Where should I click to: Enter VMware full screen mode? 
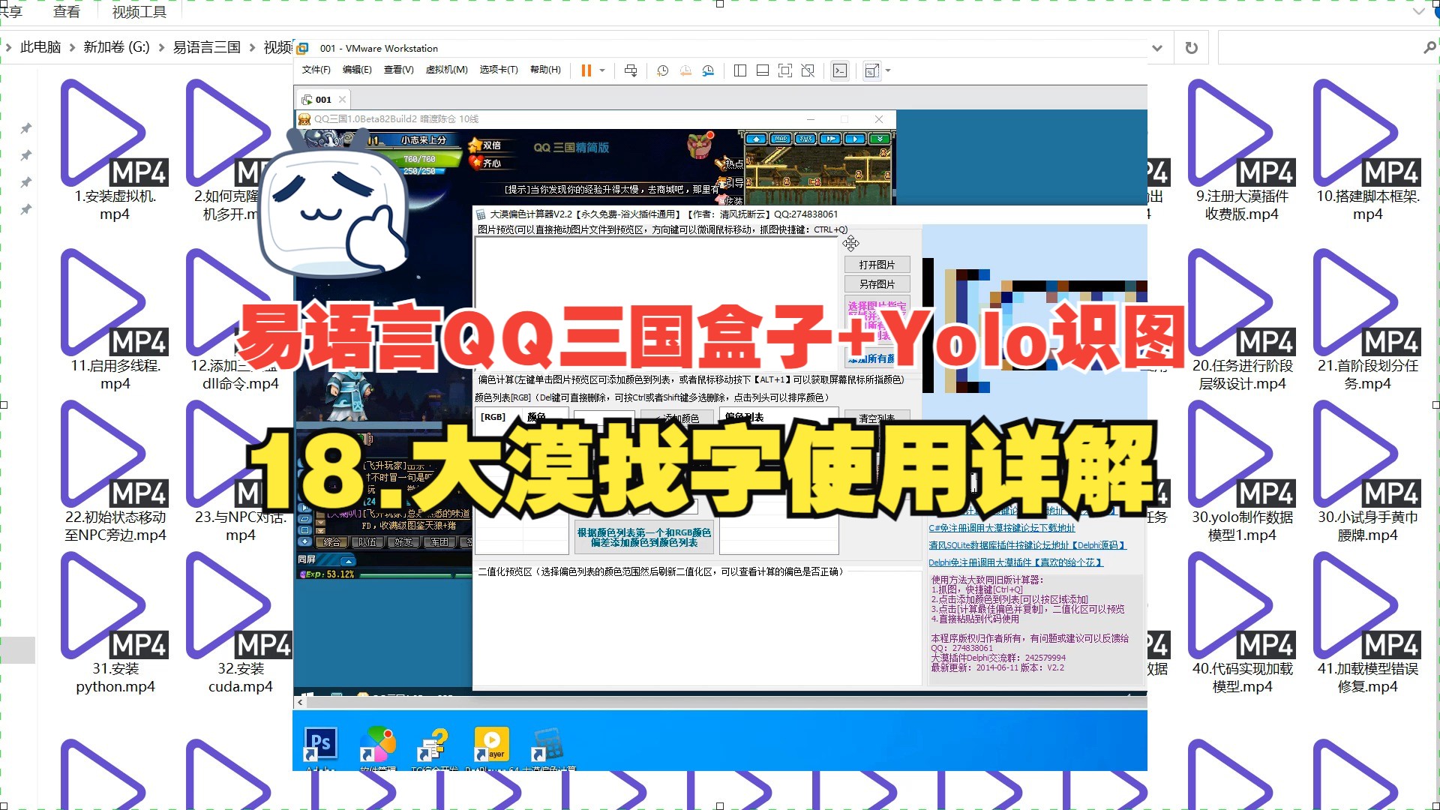(785, 70)
